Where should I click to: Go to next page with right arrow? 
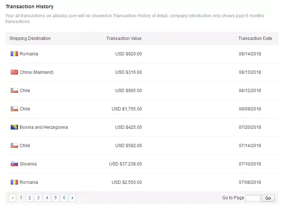(x=73, y=198)
